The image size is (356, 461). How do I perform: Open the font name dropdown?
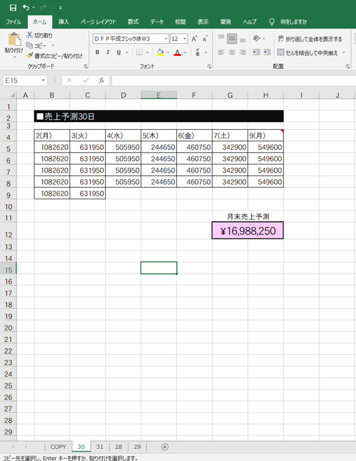[166, 39]
